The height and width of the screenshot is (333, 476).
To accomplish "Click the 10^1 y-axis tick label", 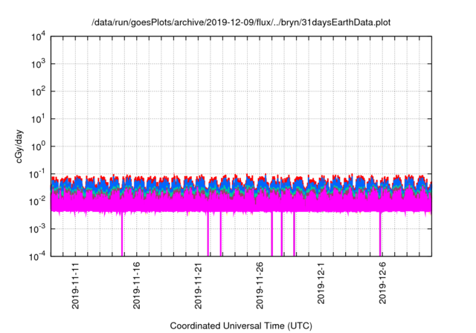I will (x=39, y=119).
